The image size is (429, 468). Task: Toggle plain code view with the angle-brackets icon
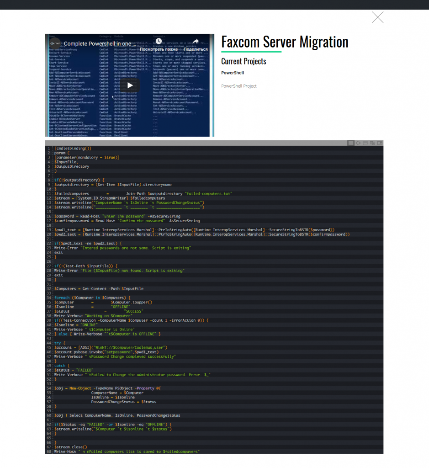358,143
